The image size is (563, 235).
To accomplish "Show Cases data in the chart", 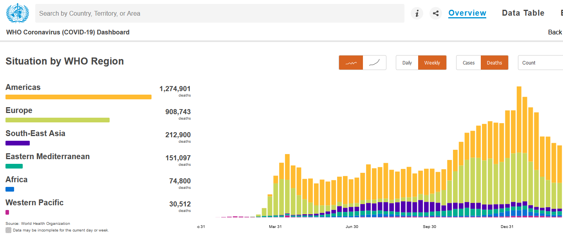I will pos(469,63).
